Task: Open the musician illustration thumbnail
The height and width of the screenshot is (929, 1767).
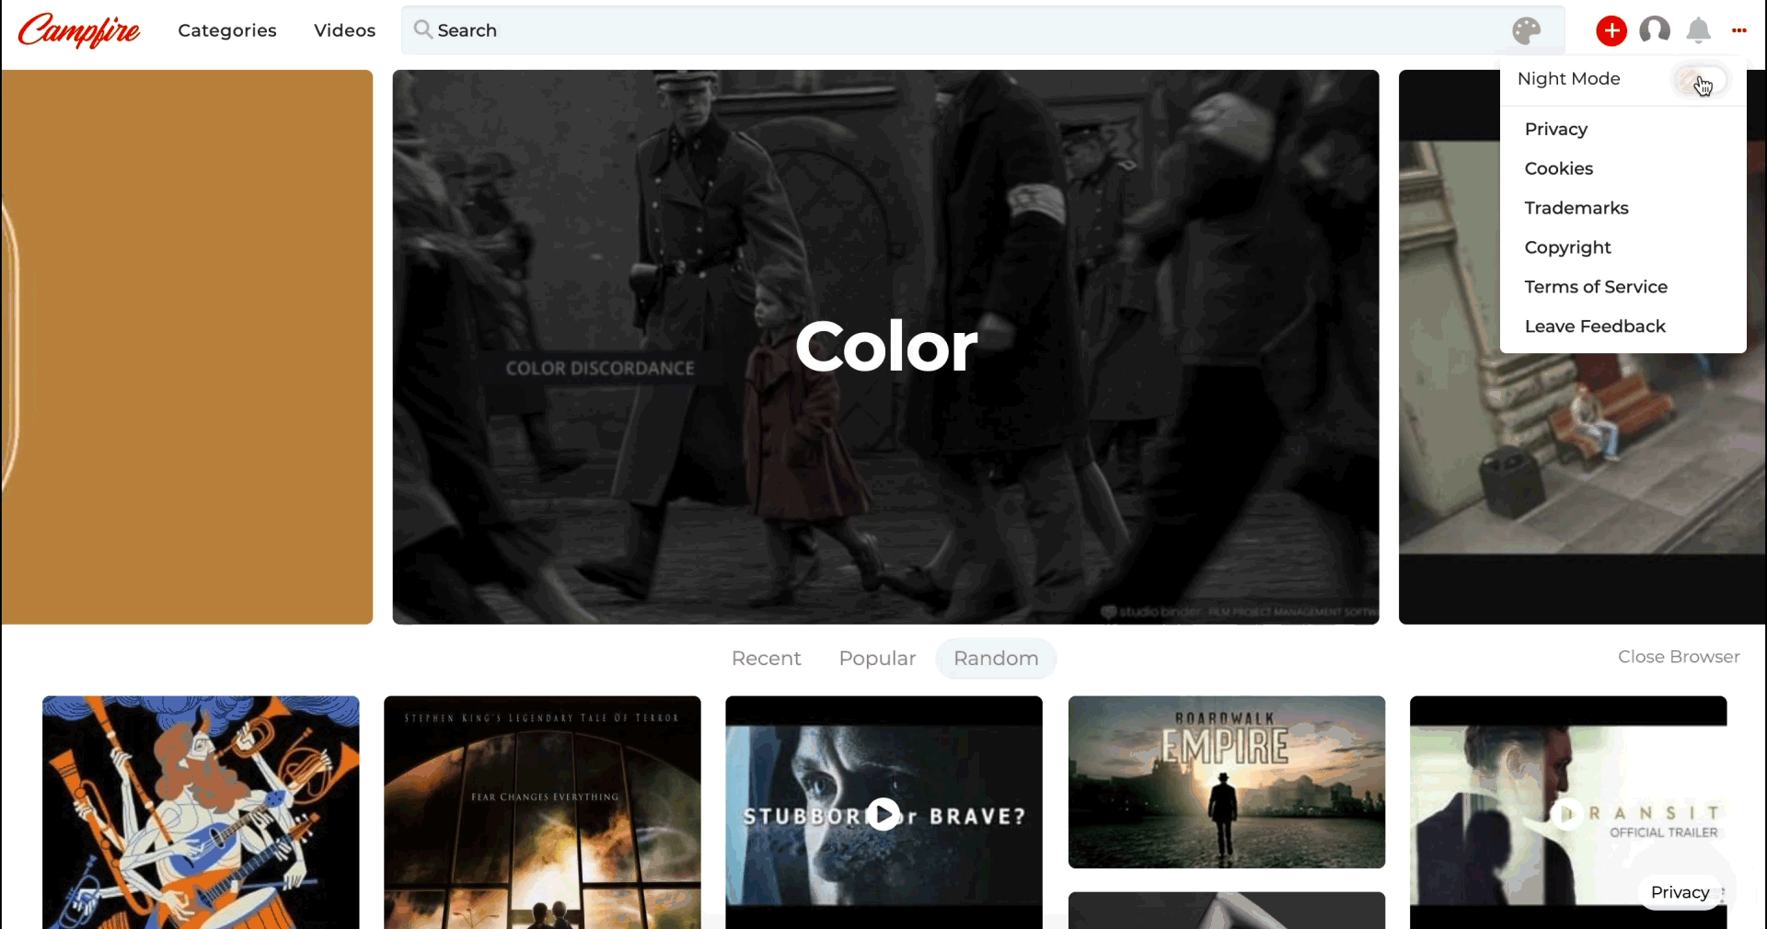Action: point(201,812)
